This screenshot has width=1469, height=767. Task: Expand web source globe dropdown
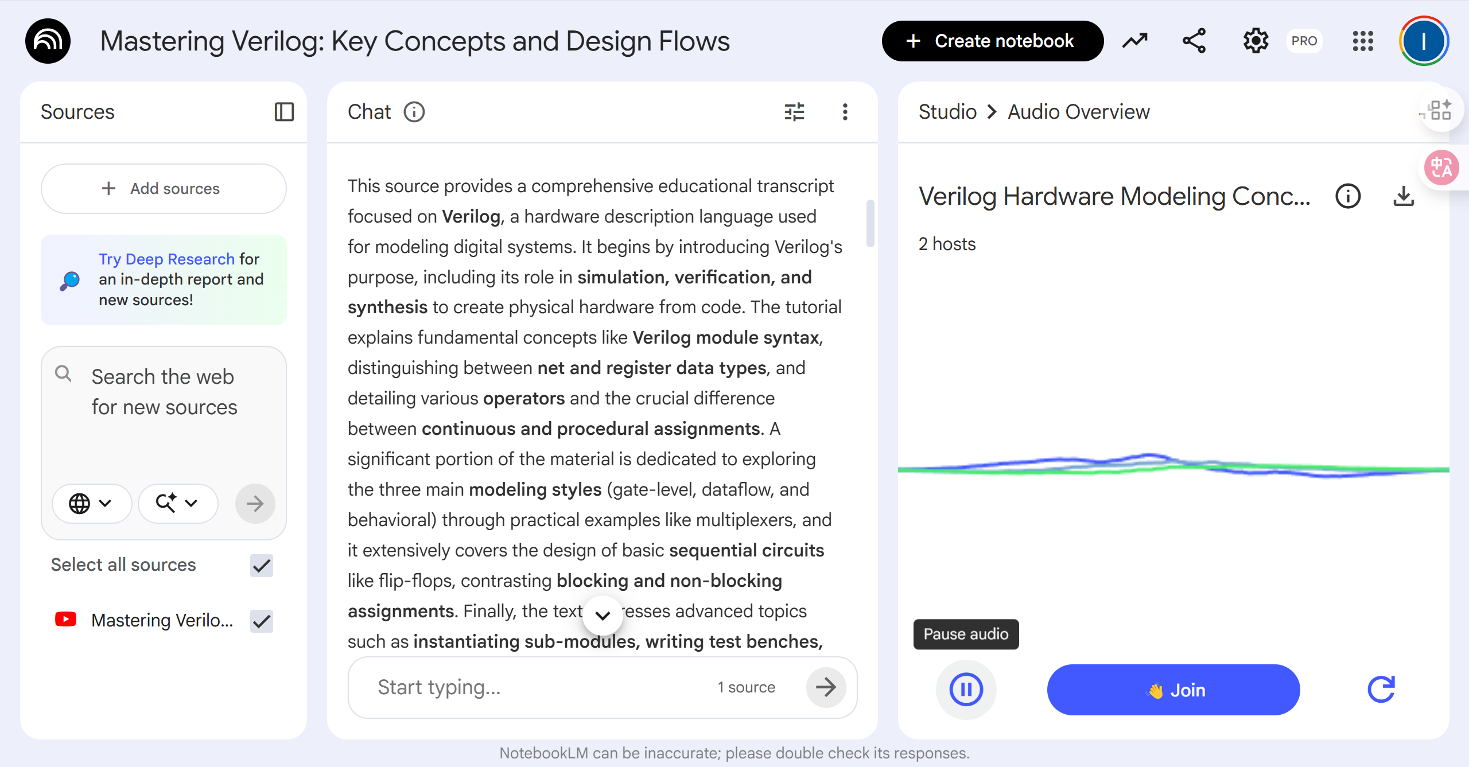[91, 503]
